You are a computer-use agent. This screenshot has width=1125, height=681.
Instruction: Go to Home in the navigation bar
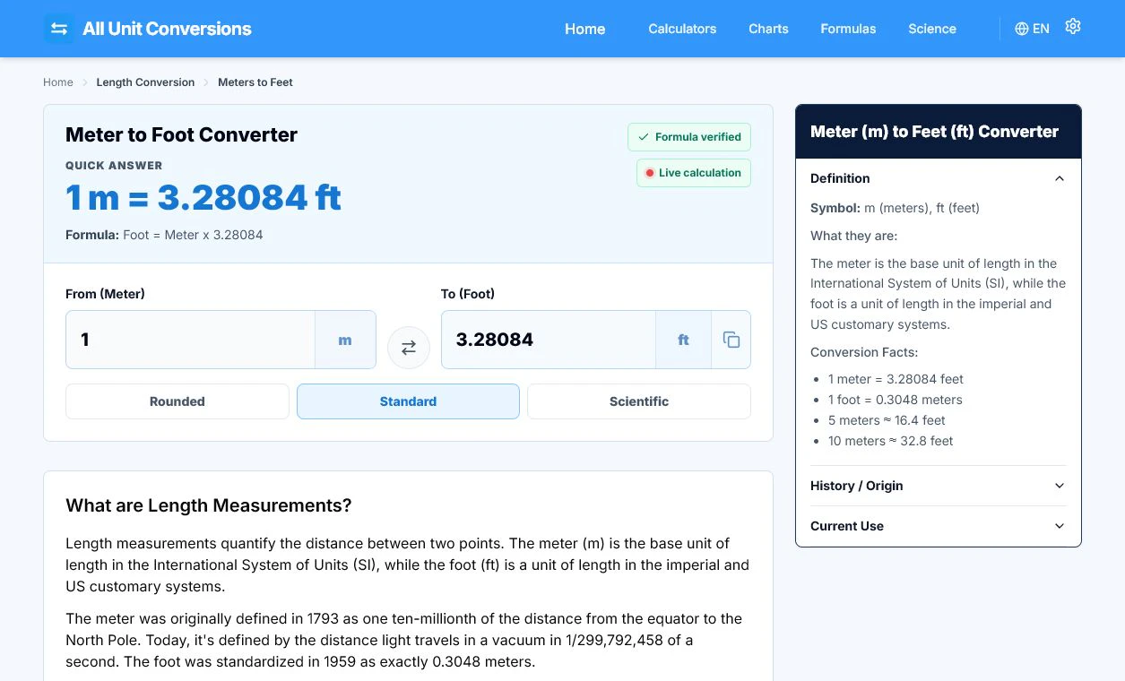pos(585,29)
